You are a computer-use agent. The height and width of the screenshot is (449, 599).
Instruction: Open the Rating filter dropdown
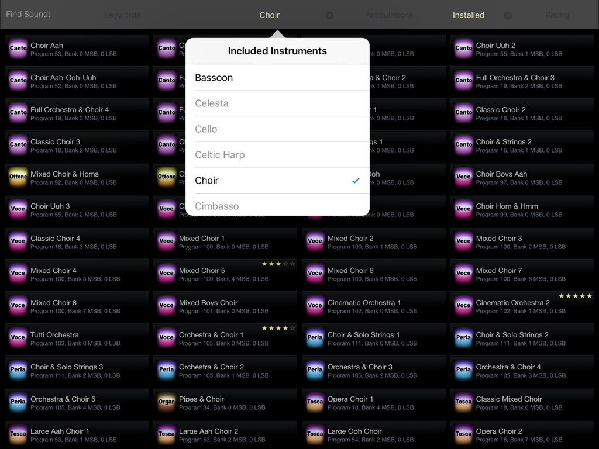pos(556,15)
